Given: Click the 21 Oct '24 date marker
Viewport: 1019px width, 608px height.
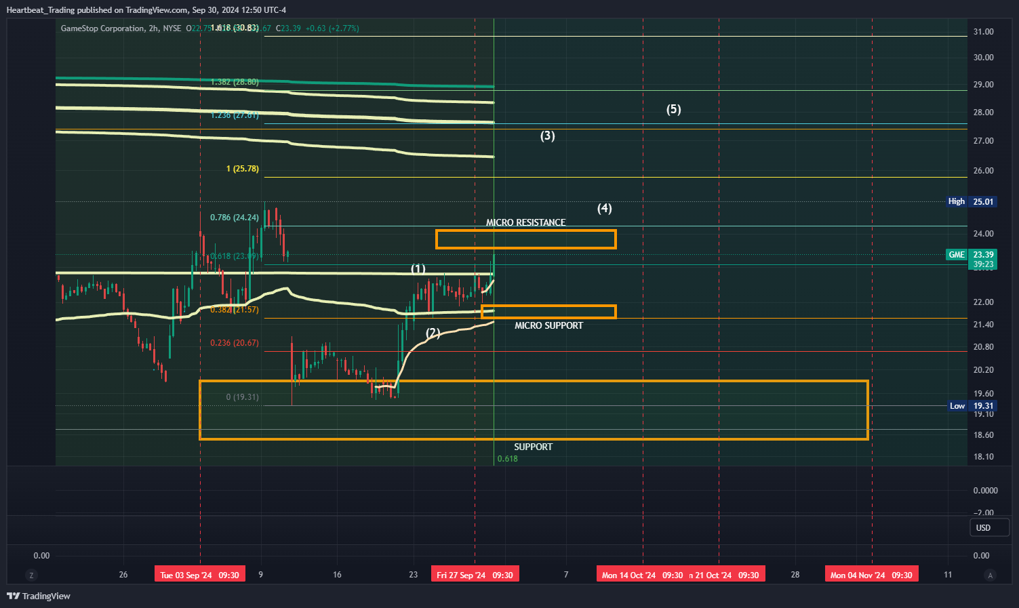Looking at the screenshot, I should pos(726,575).
